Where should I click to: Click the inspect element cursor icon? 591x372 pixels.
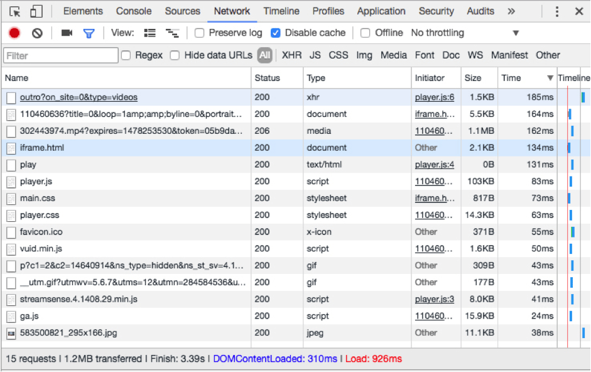(15, 11)
